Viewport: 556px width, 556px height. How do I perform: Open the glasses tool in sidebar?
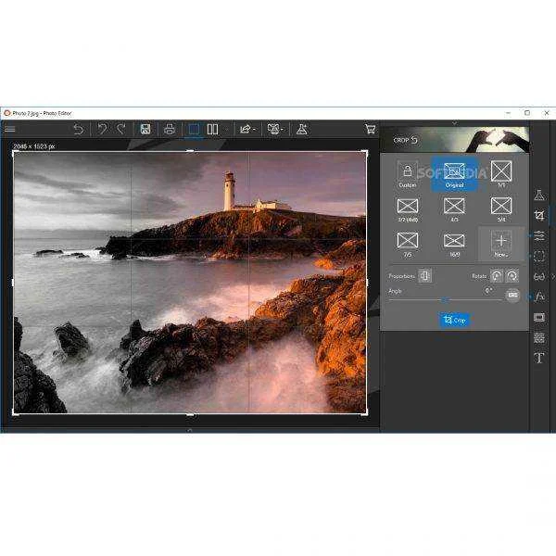[539, 276]
